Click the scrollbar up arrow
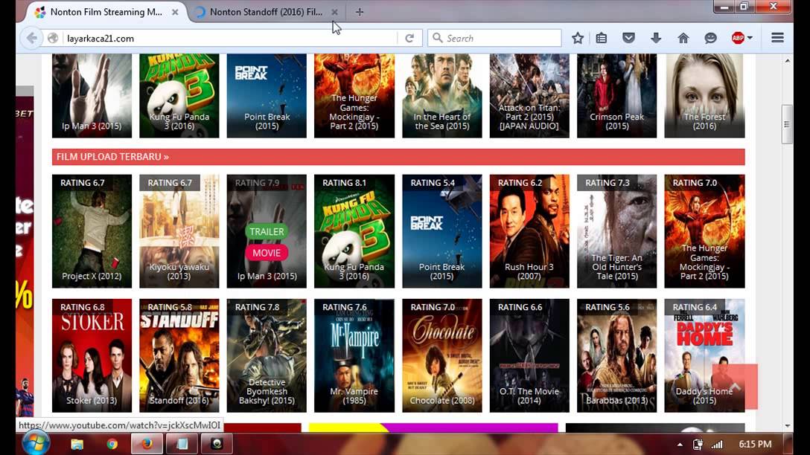Screen dimensions: 810x455 coord(787,61)
